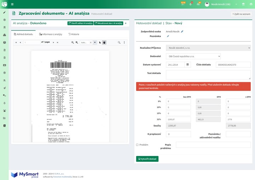Select the hand pan tool in viewer
Screen dimensions: 255x180
[x=104, y=42]
